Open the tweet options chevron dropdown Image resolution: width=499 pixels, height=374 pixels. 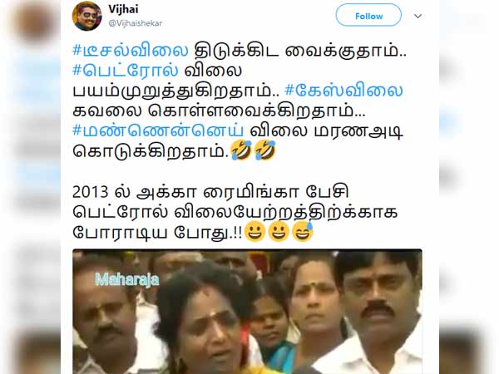click(x=417, y=16)
